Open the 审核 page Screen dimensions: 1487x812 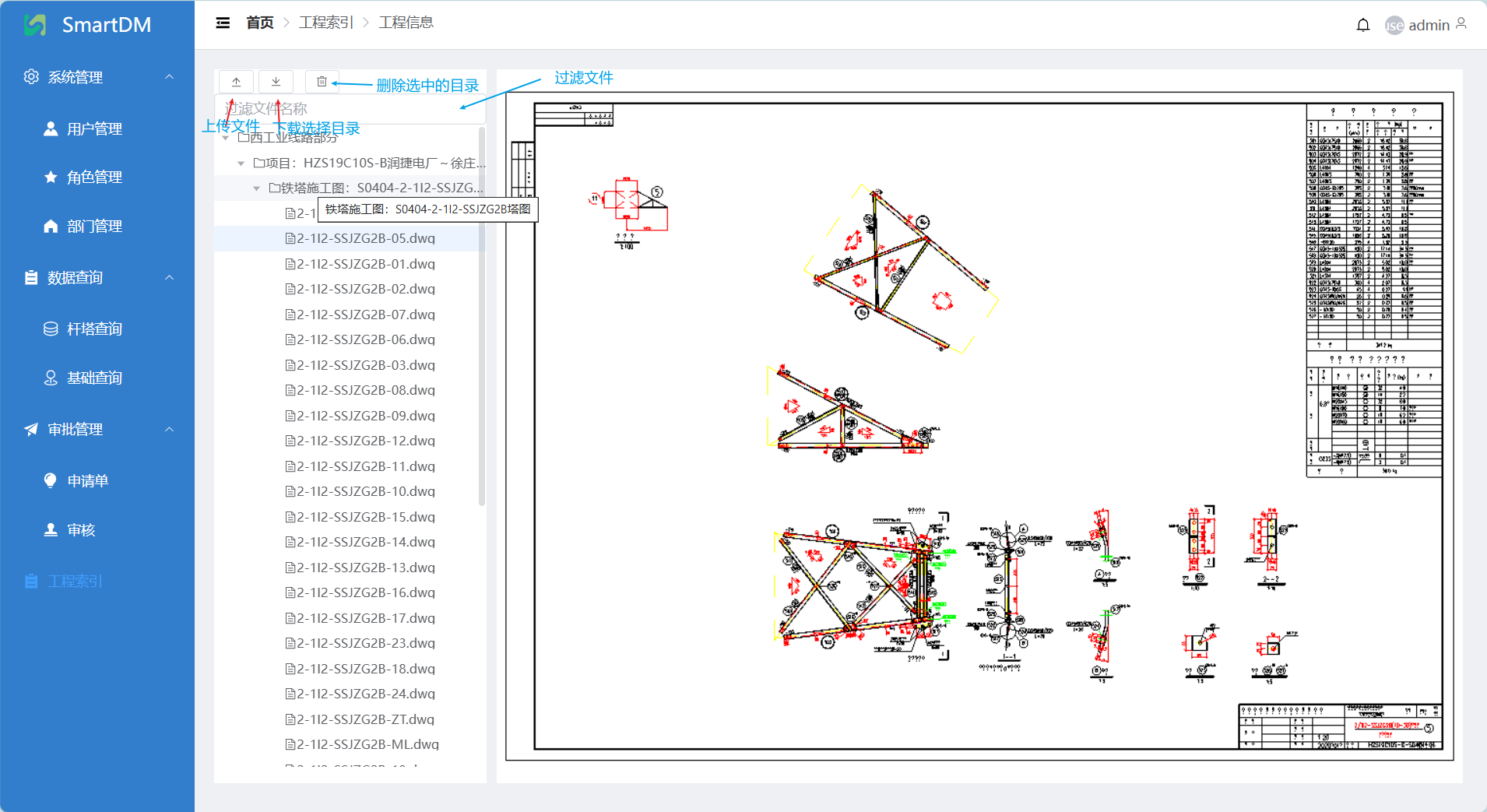(97, 529)
